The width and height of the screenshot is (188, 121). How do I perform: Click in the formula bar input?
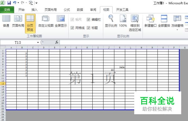124,42
